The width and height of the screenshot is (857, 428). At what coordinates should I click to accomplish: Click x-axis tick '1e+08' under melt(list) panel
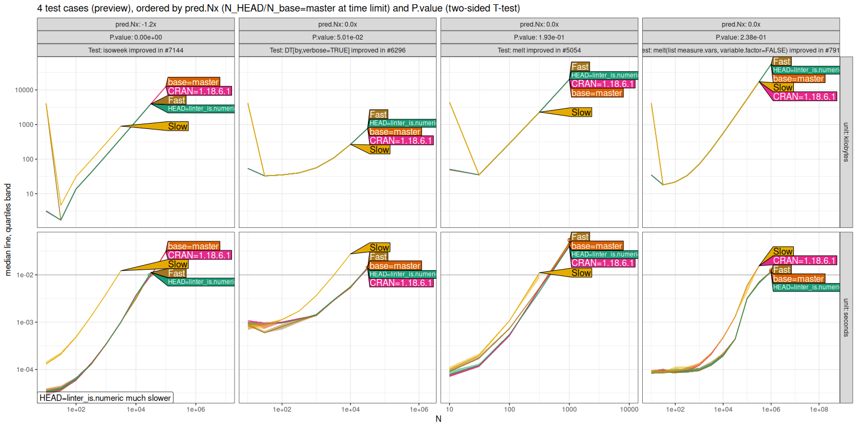coord(818,410)
